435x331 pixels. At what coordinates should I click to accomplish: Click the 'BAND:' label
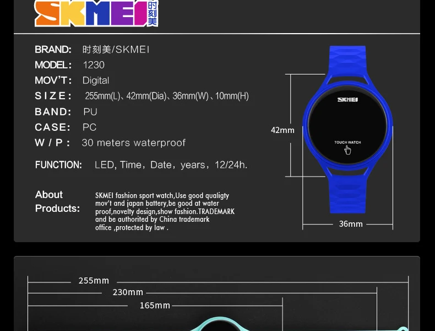tap(53, 112)
